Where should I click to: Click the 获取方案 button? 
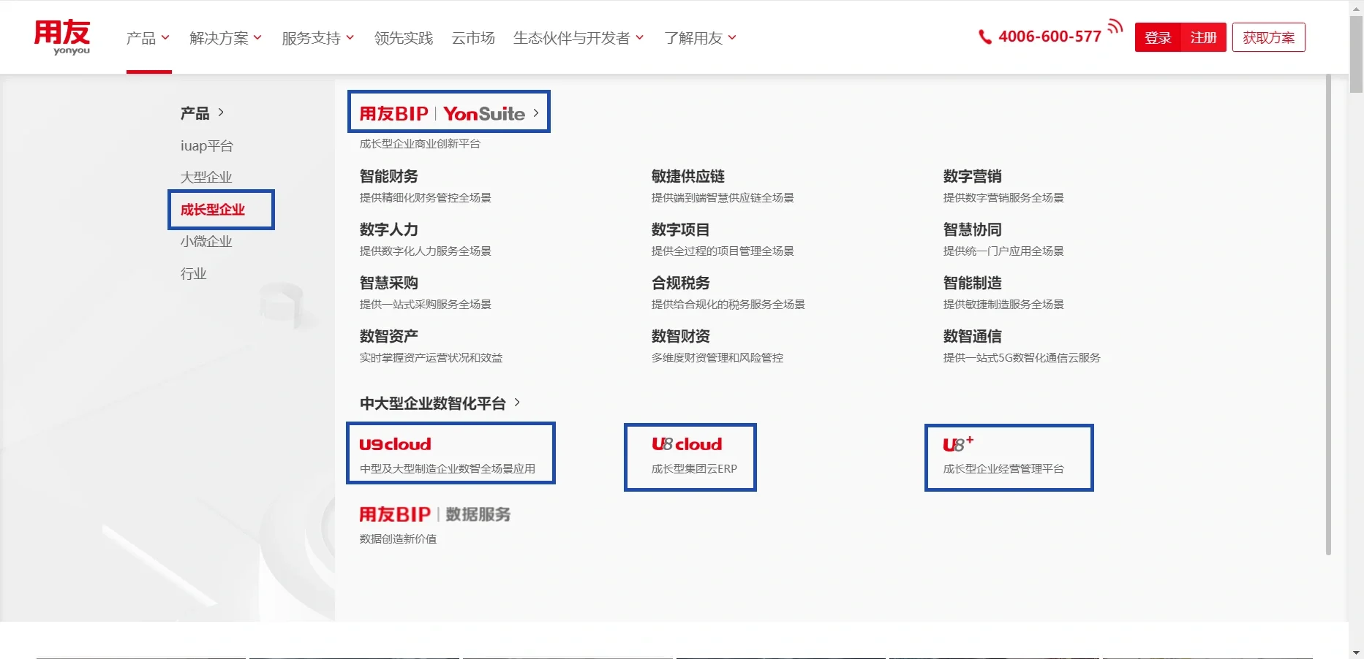click(1268, 37)
